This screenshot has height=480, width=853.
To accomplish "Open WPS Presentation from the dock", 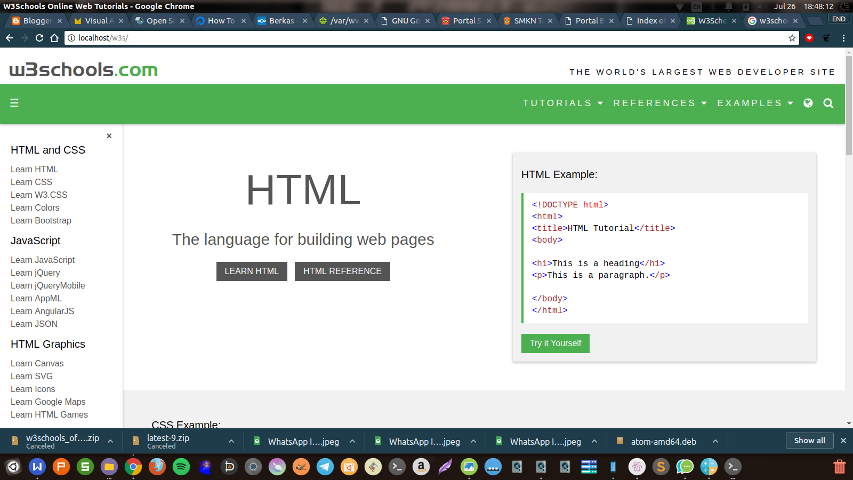I will [x=61, y=467].
